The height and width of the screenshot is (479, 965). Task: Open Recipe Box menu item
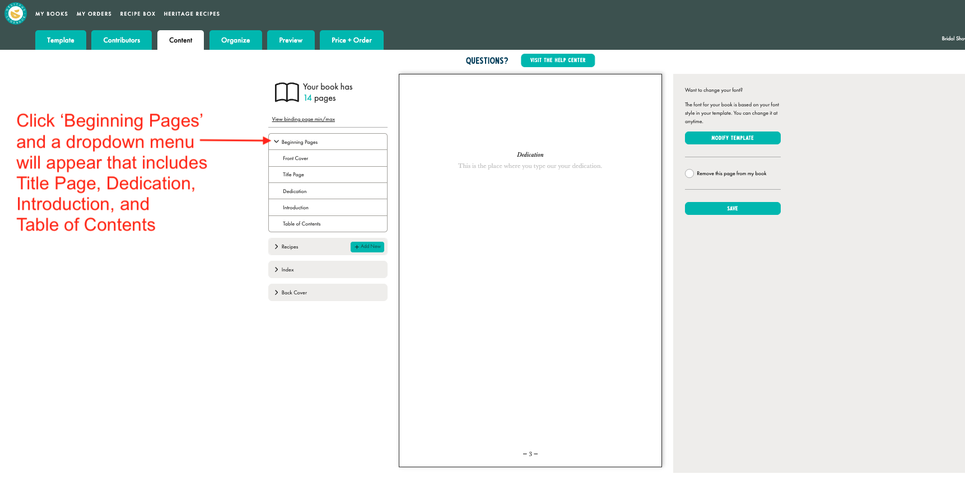(x=138, y=14)
